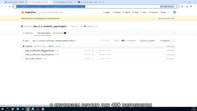Bookmark this page with the star icon
The image size is (197, 111).
(x=177, y=6)
